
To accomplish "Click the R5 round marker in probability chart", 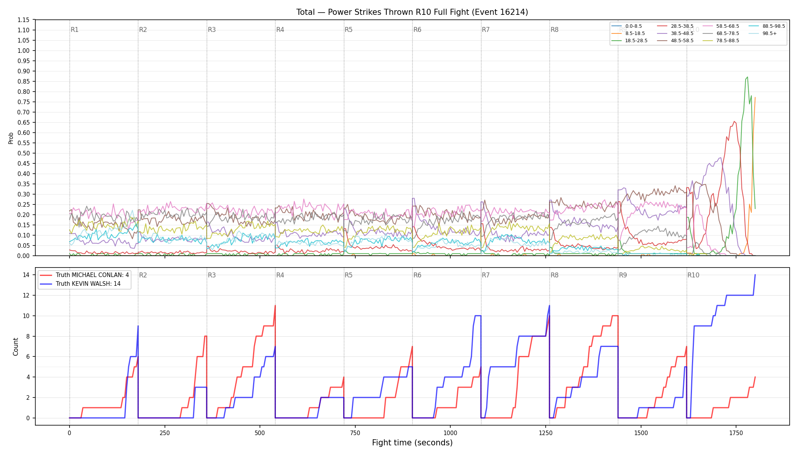I will (348, 30).
